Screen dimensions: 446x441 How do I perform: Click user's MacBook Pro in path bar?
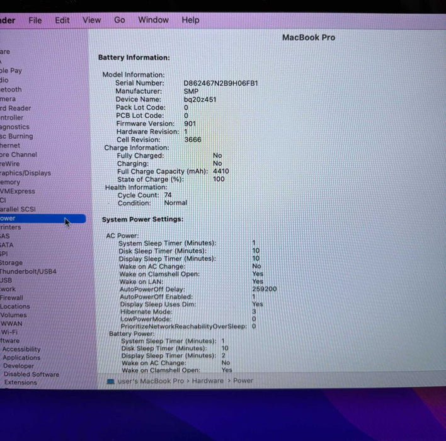151,381
